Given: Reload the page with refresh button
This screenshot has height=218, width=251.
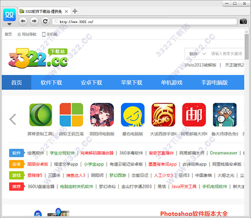Looking at the screenshot, I should pos(45,21).
